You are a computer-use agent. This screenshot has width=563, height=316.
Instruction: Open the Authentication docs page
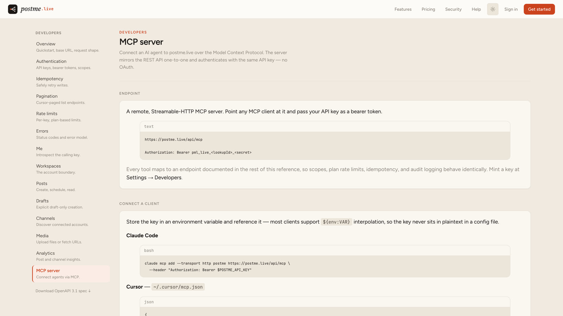click(x=71, y=64)
